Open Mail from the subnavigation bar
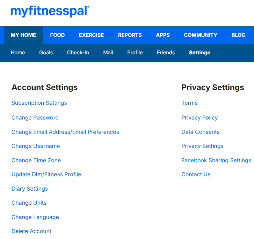Viewport: 254px width, 239px height. pos(108,53)
